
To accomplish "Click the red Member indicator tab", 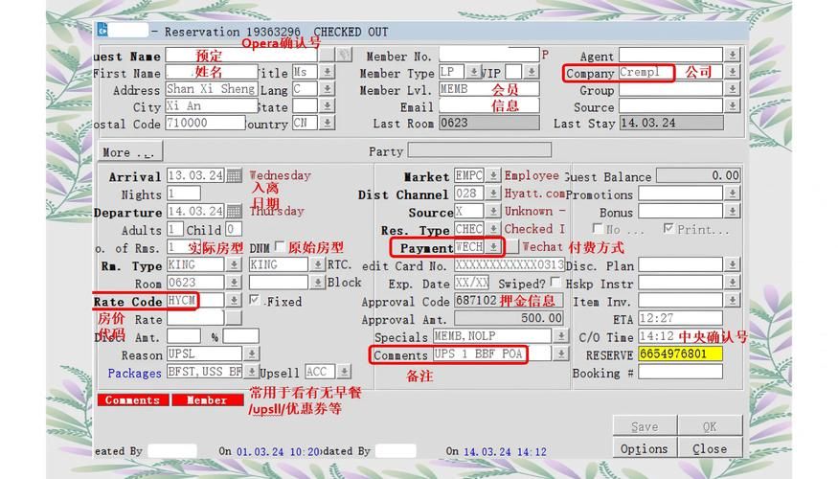I will (206, 399).
